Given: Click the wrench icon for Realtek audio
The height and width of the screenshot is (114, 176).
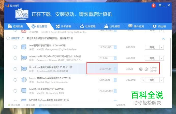Looking at the screenshot, I should point(143,80).
